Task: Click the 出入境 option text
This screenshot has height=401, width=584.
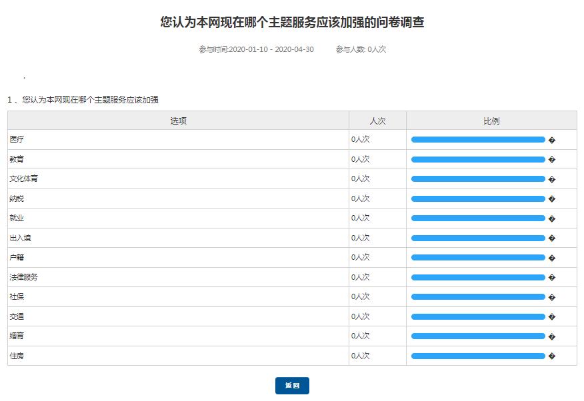Action: pos(20,238)
